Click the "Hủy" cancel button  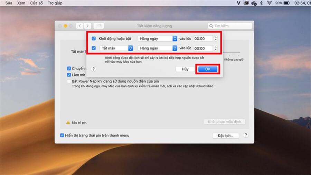(x=185, y=69)
